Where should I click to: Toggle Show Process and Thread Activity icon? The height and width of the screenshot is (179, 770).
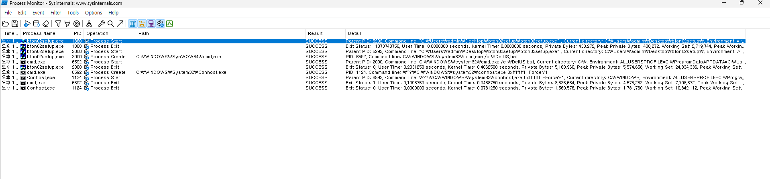coord(160,24)
